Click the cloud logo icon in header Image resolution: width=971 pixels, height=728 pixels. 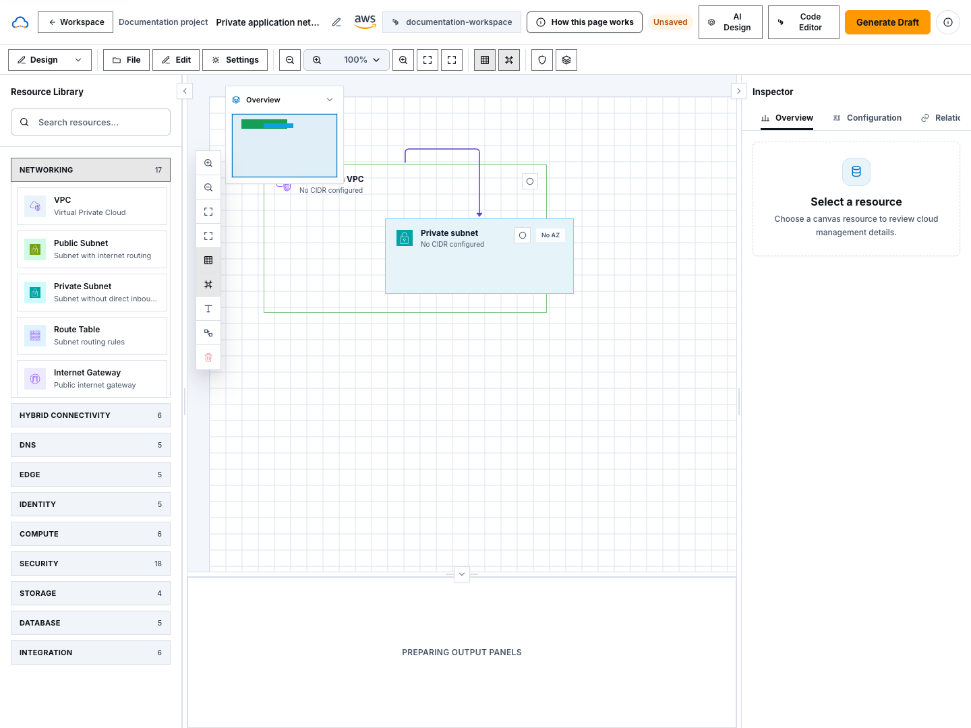coord(20,22)
